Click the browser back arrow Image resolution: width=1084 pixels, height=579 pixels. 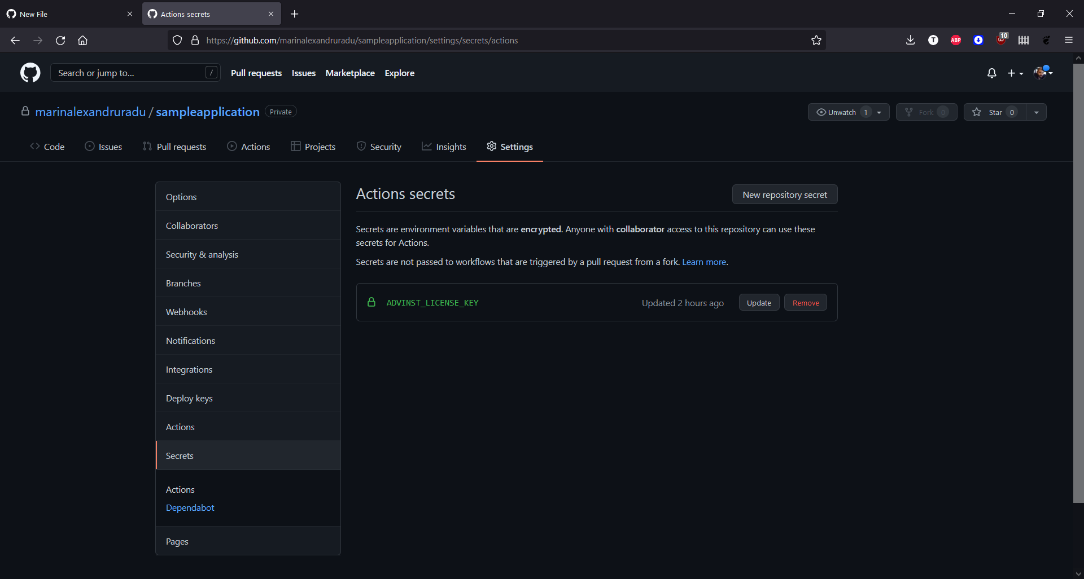tap(15, 41)
